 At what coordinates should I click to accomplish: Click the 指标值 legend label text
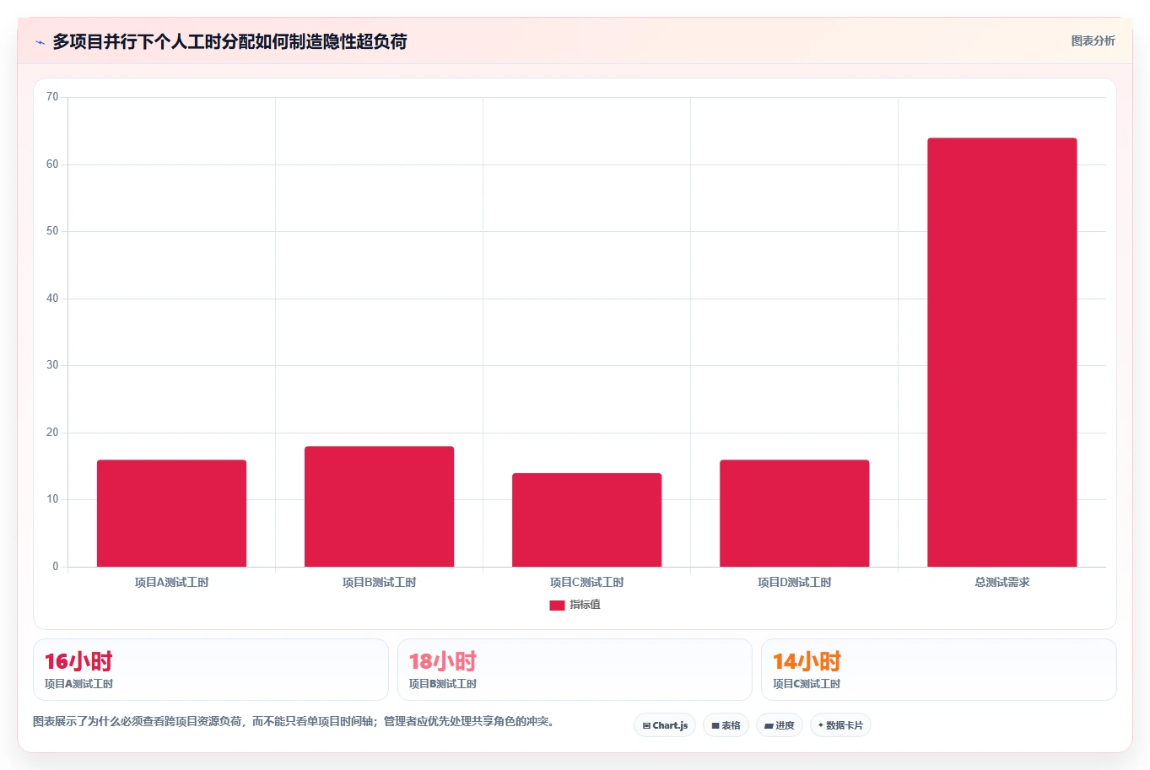(x=585, y=605)
